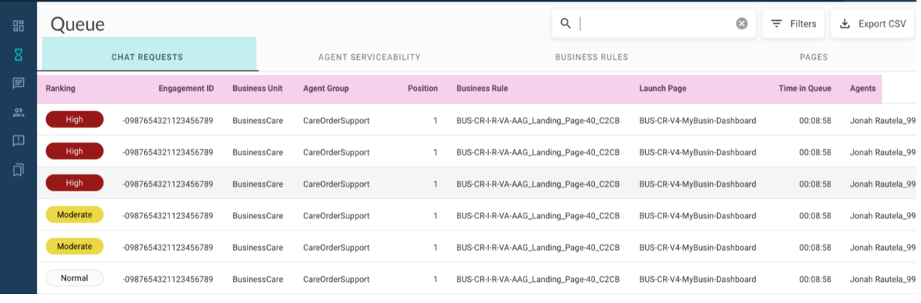Select the hourglass Queue icon in sidebar

coord(19,55)
